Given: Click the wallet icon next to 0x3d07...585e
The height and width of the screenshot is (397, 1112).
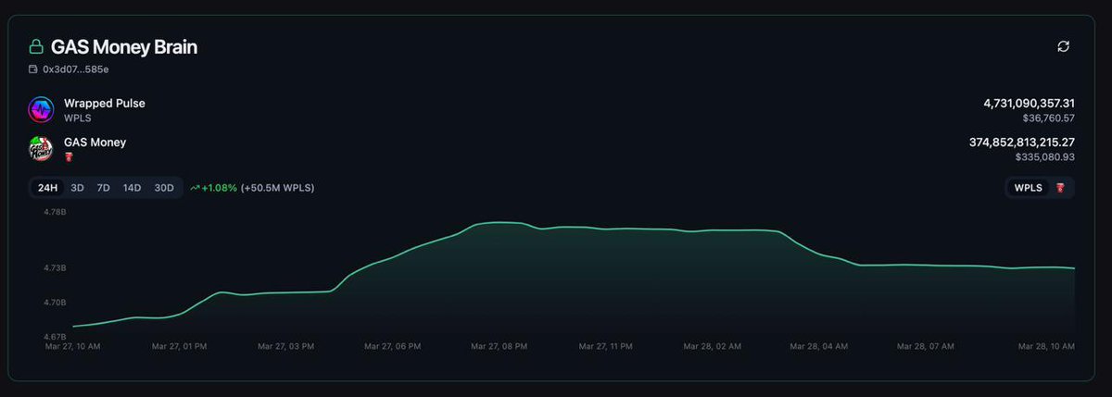Looking at the screenshot, I should 33,69.
